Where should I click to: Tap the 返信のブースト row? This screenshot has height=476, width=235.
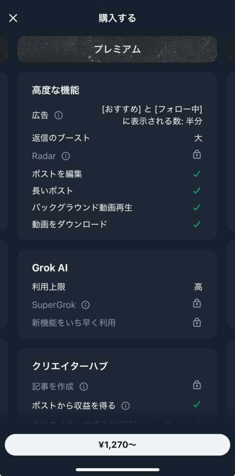tap(117, 138)
